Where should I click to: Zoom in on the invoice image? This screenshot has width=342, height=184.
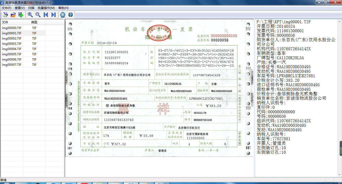coord(30,15)
